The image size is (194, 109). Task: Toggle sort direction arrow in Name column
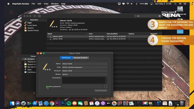coord(87,34)
